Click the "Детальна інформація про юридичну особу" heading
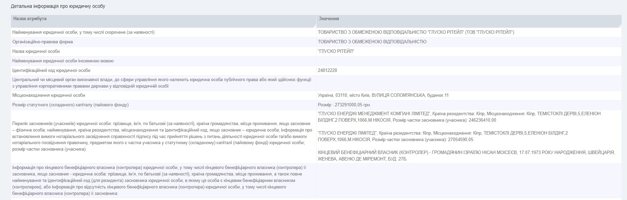 pyautogui.click(x=58, y=6)
